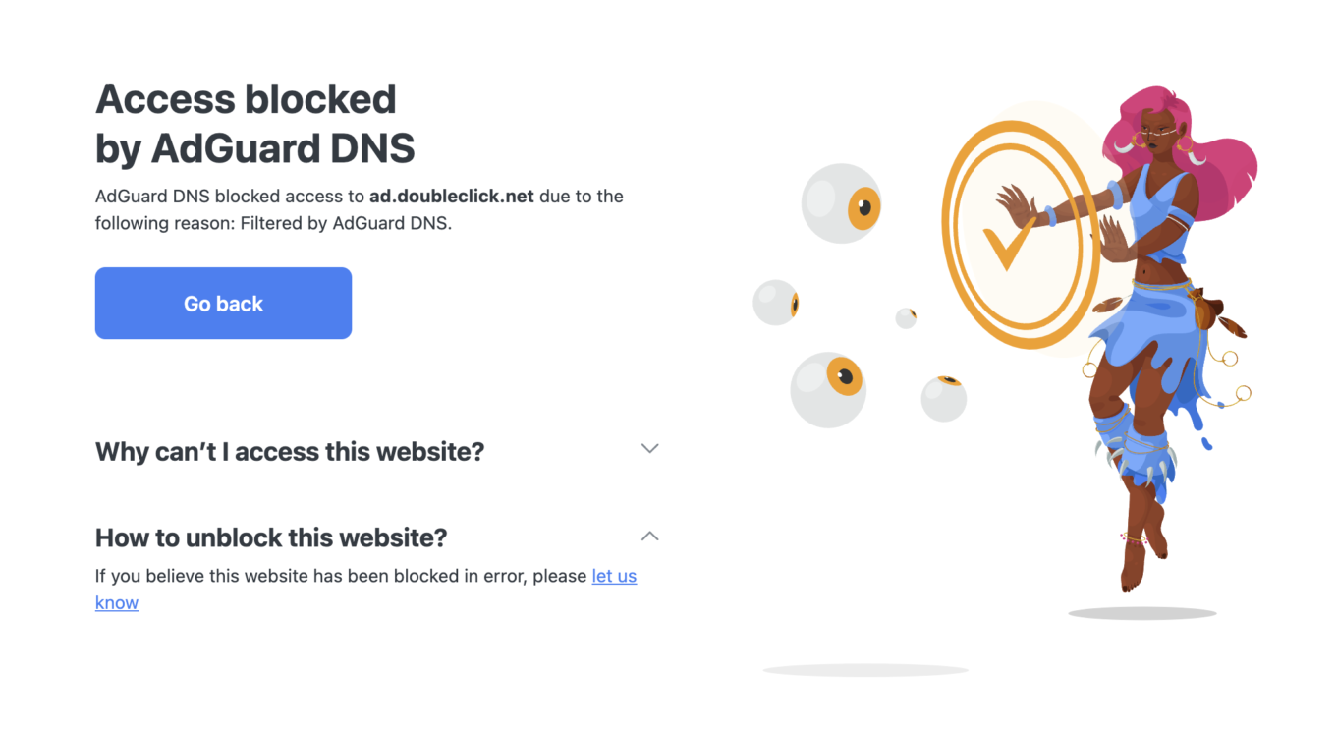Click the topmost floating eyeball
The width and height of the screenshot is (1336, 735).
coord(840,204)
